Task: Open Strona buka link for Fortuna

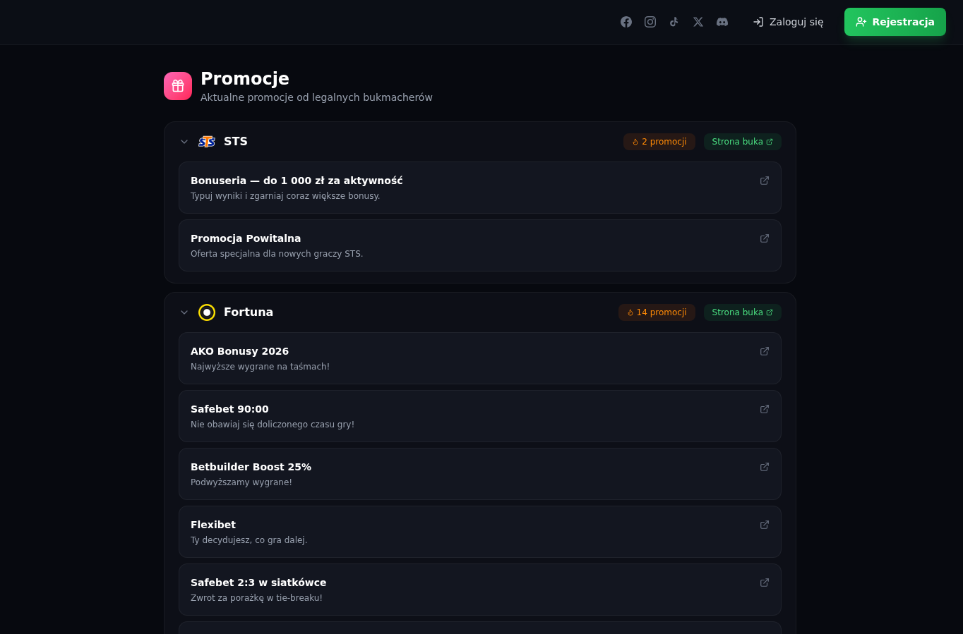Action: 742,312
